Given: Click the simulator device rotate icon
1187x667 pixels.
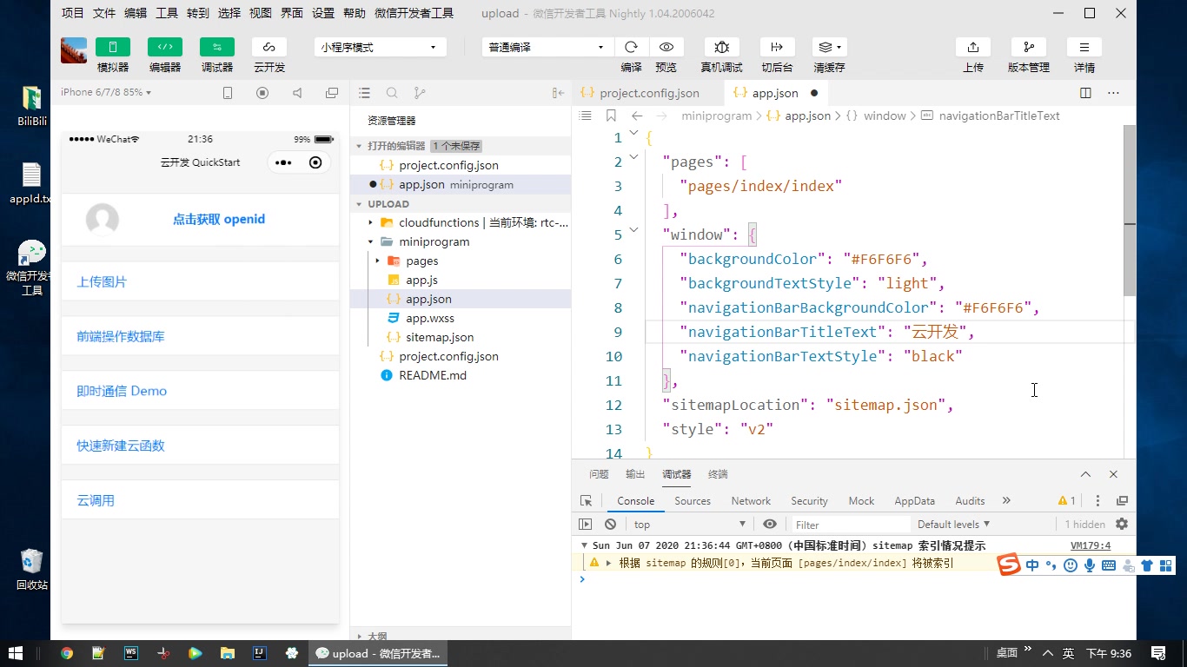Looking at the screenshot, I should (x=228, y=93).
